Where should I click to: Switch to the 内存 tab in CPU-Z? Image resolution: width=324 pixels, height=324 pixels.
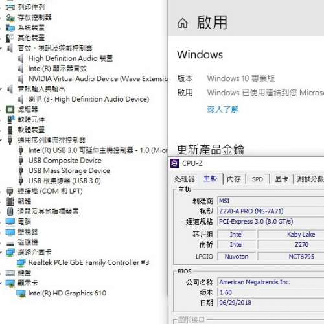tap(234, 179)
